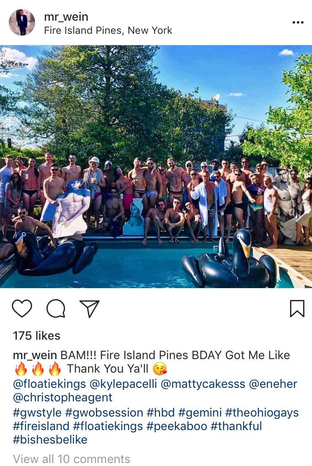Open comments via speech bubble icon
312x466 pixels.
point(56,309)
